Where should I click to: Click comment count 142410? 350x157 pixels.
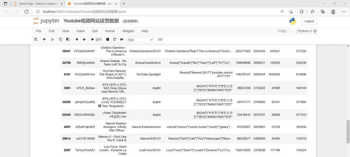(x=301, y=138)
